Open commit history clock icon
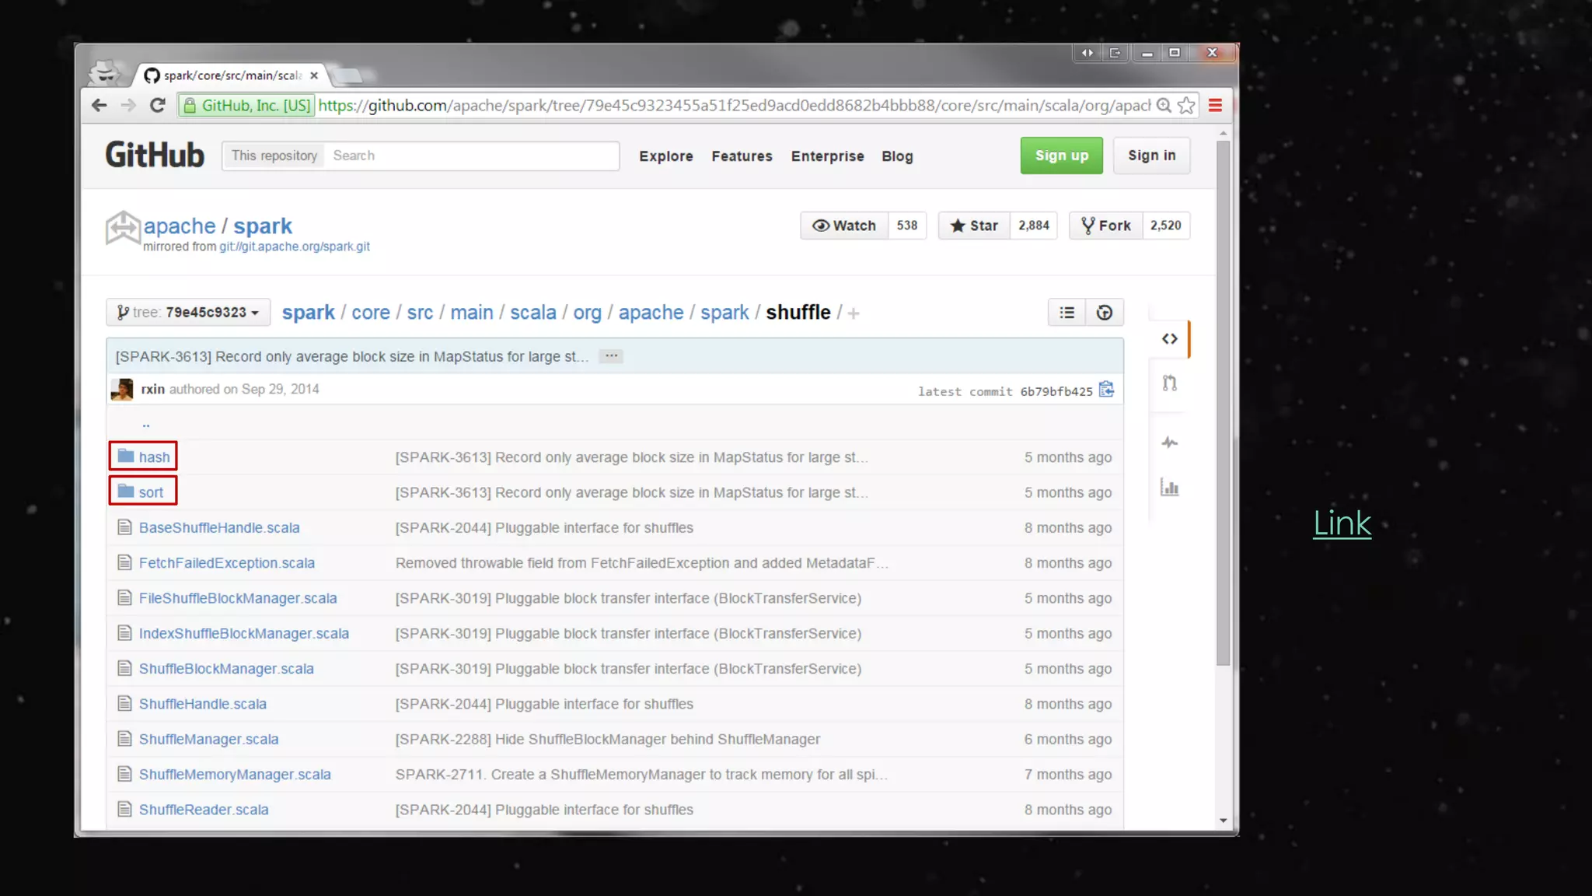This screenshot has height=896, width=1592. [x=1104, y=313]
